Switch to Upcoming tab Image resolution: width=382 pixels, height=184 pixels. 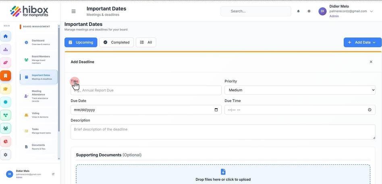coord(81,42)
